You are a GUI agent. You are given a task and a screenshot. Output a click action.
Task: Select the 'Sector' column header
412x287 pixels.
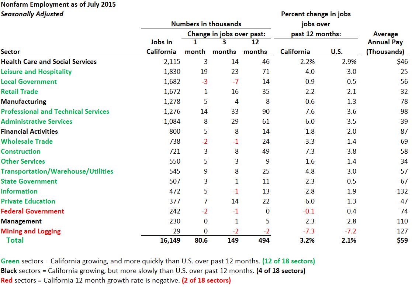click(10, 52)
